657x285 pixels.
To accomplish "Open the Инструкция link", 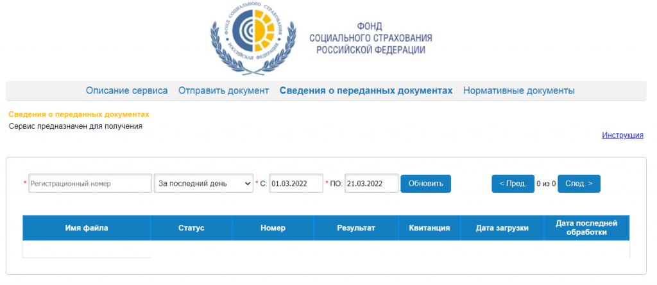I will tap(622, 135).
